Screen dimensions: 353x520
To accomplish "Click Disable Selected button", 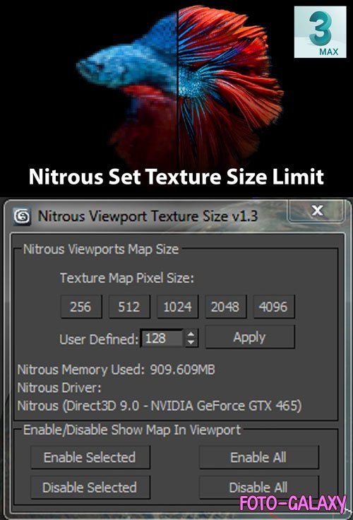I will 90,487.
